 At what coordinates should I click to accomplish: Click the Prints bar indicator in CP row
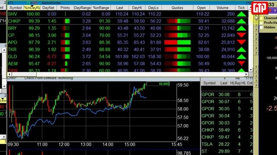65,35
